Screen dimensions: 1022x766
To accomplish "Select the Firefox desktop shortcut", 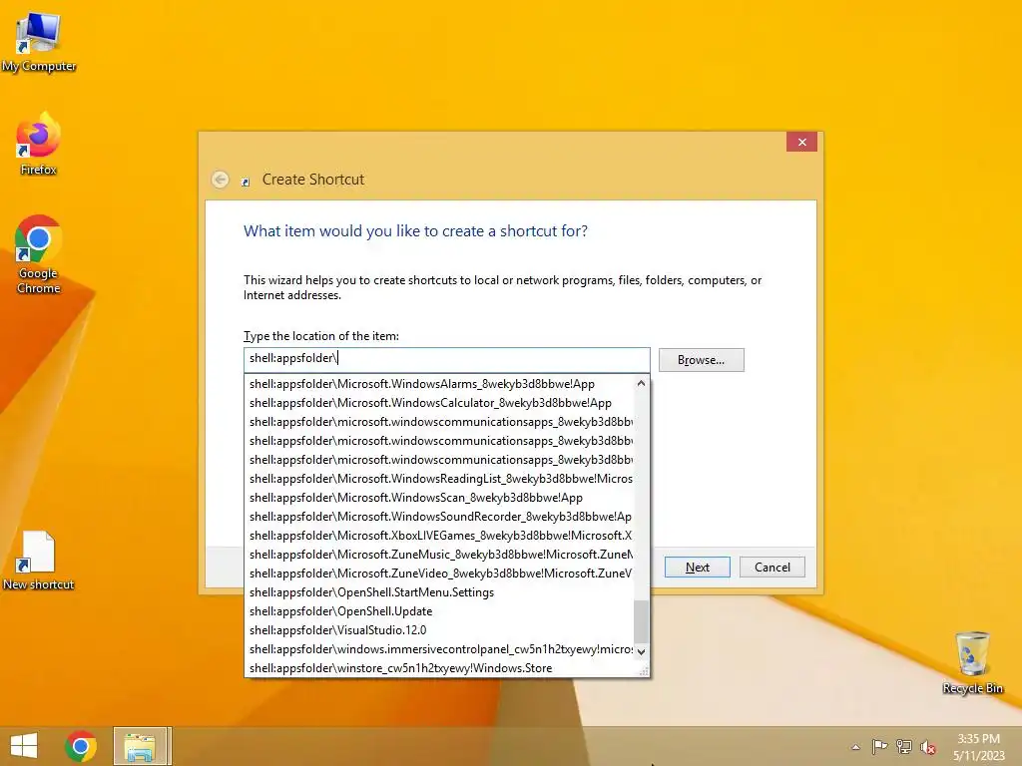I will (39, 144).
